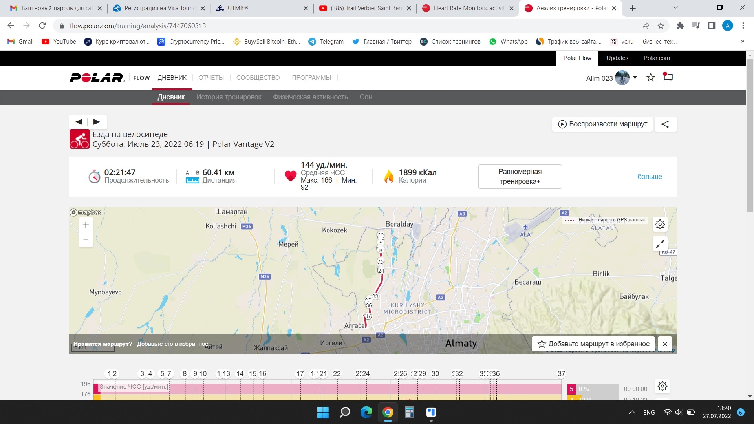Dismiss the favorite route banner

(x=665, y=344)
